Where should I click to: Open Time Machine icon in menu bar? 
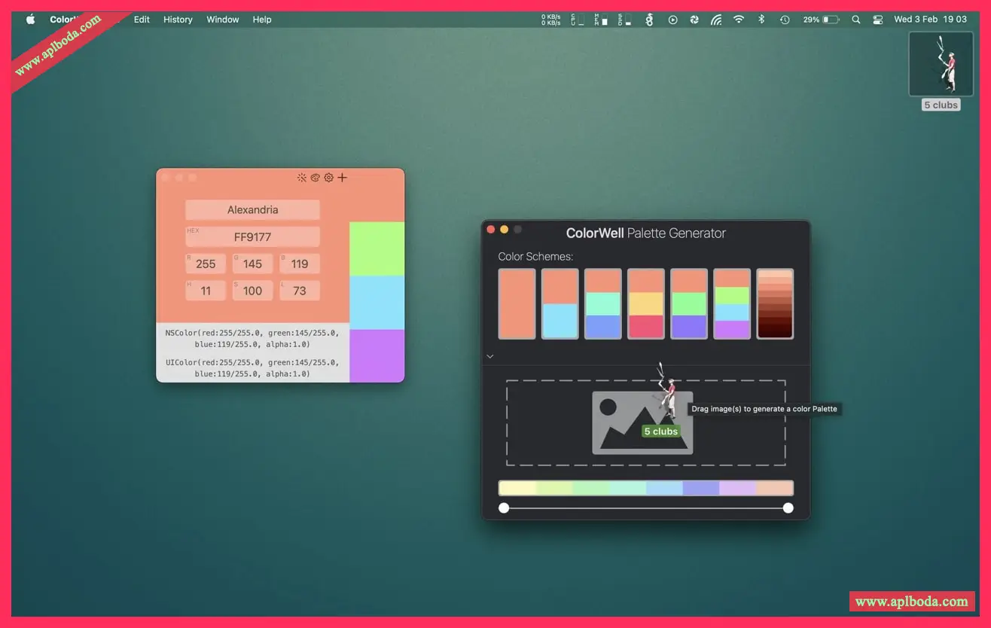click(785, 20)
